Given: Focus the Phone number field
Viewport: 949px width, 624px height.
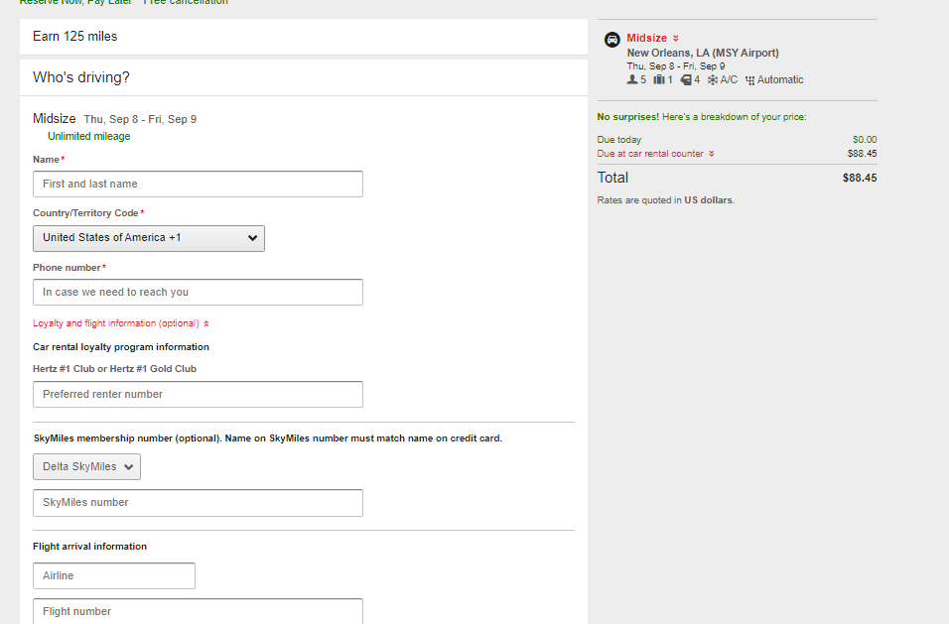Looking at the screenshot, I should [198, 292].
